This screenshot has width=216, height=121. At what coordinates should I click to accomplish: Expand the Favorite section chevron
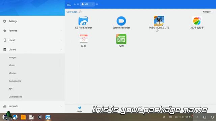point(61,31)
